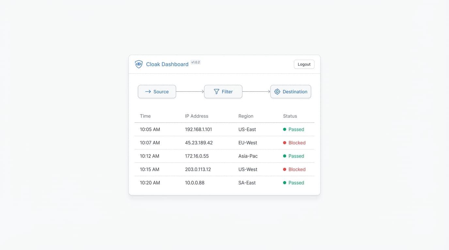449x250 pixels.
Task: Click the Status column header
Action: pos(290,116)
